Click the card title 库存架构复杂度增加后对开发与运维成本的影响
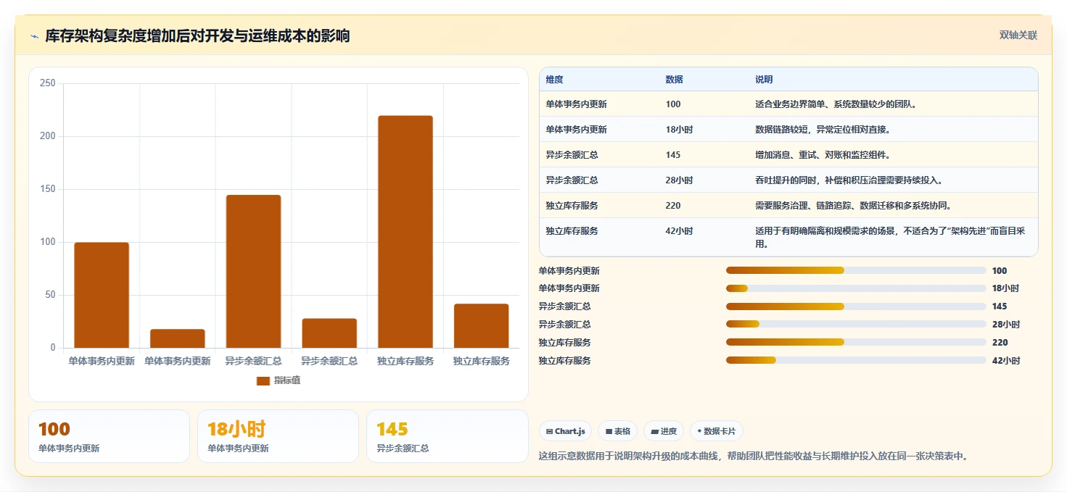This screenshot has height=492, width=1067. (x=197, y=36)
